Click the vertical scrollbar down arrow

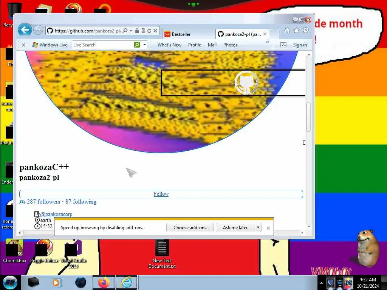[x=308, y=226]
